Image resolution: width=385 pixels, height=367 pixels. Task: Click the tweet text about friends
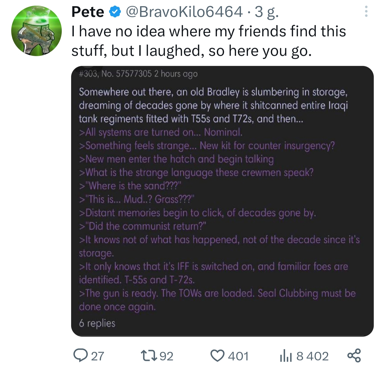coord(209,41)
